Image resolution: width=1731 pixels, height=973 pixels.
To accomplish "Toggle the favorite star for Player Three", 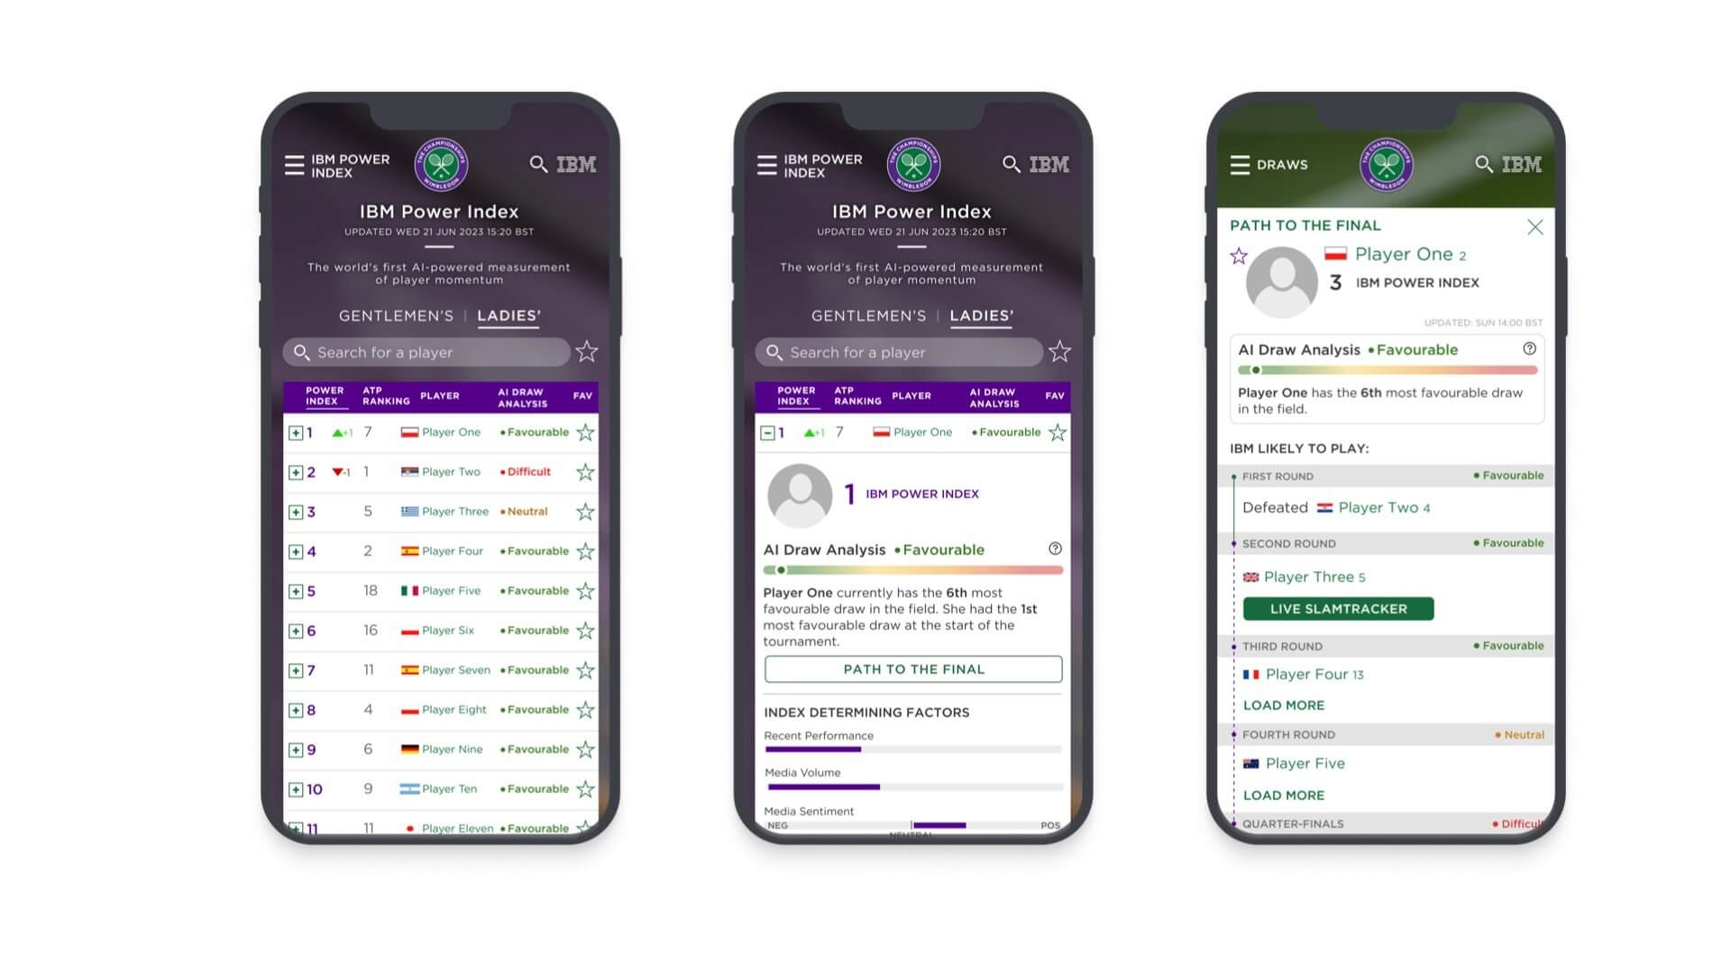I will (587, 511).
